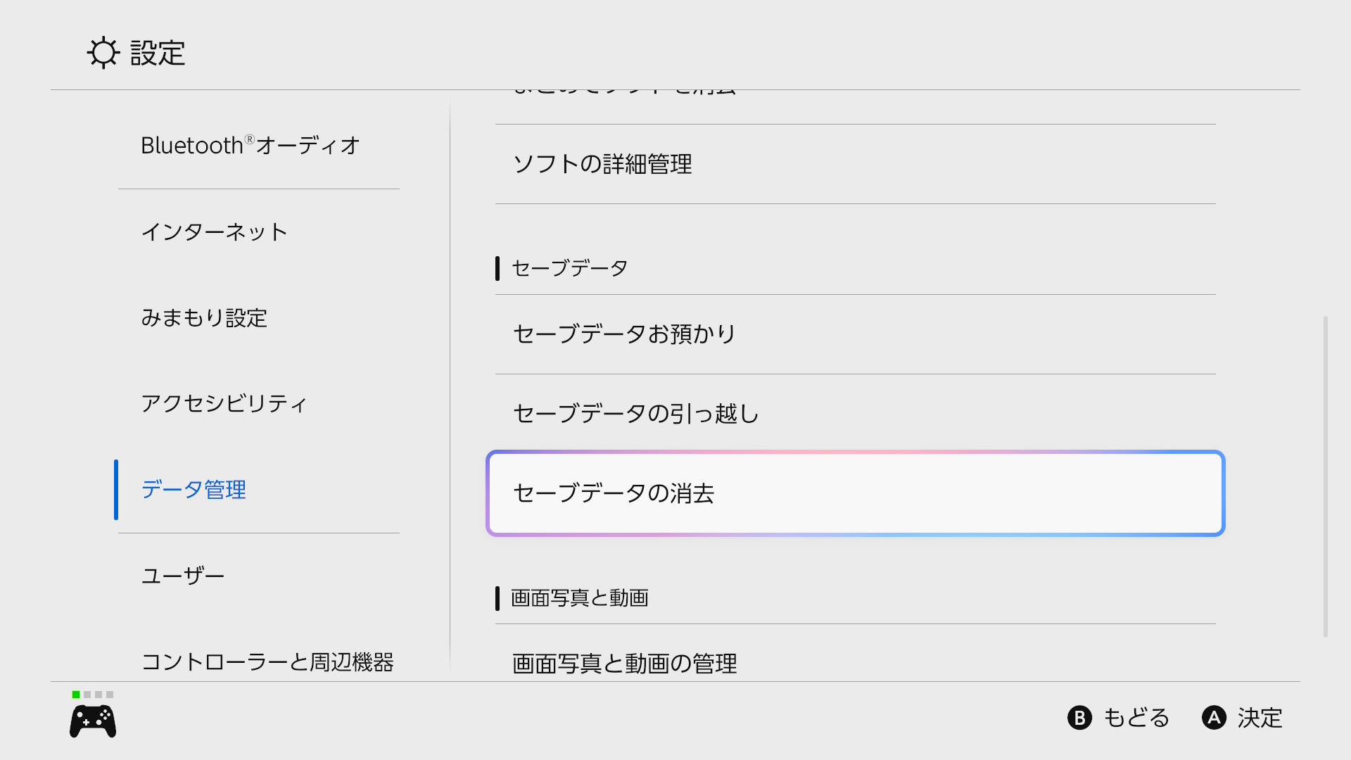Click the right-side vertical scrollbar
Image resolution: width=1351 pixels, height=760 pixels.
point(1326,477)
